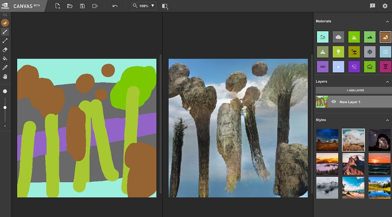Select the Hand pan tool
Image resolution: width=392 pixels, height=217 pixels.
point(5,76)
